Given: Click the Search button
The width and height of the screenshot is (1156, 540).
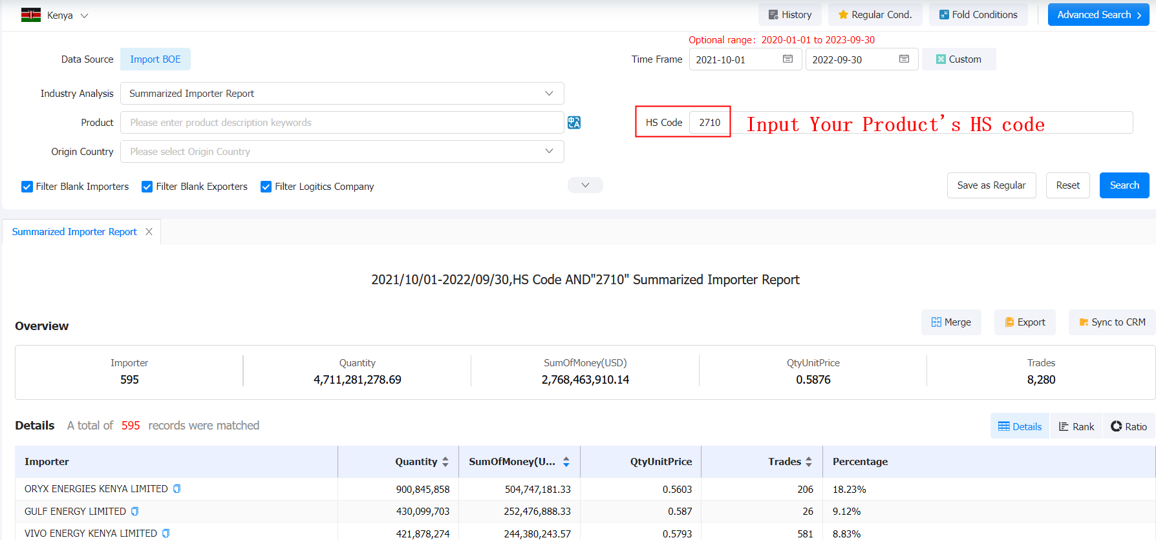Looking at the screenshot, I should coord(1124,185).
